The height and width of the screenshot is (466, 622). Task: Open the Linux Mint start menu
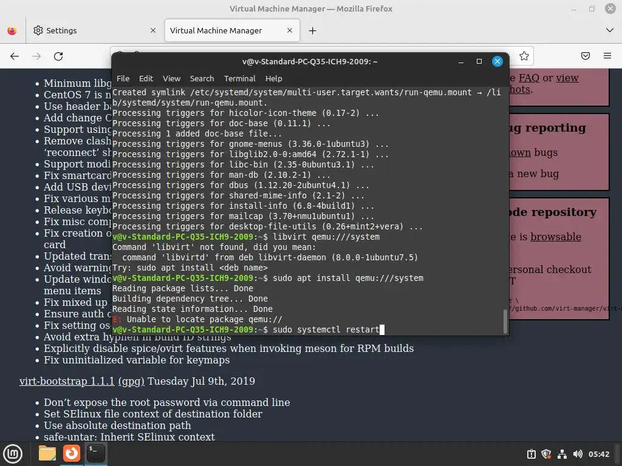(x=13, y=454)
